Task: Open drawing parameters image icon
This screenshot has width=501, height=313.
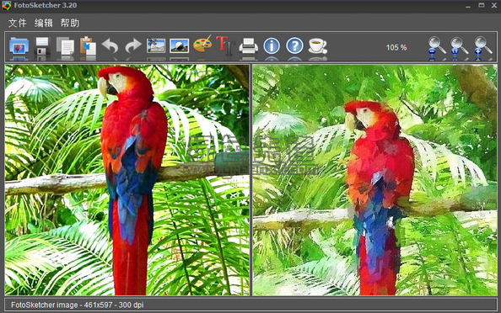Action: click(180, 45)
